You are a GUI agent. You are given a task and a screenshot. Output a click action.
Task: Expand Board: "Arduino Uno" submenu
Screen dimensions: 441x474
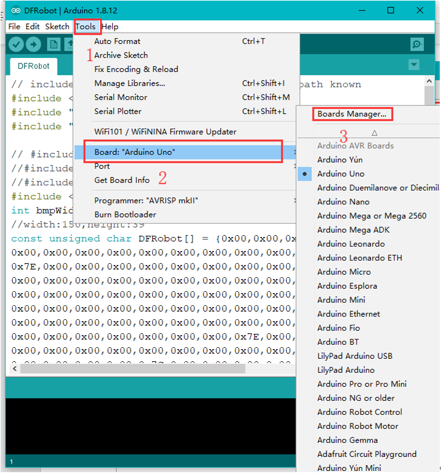pyautogui.click(x=185, y=152)
